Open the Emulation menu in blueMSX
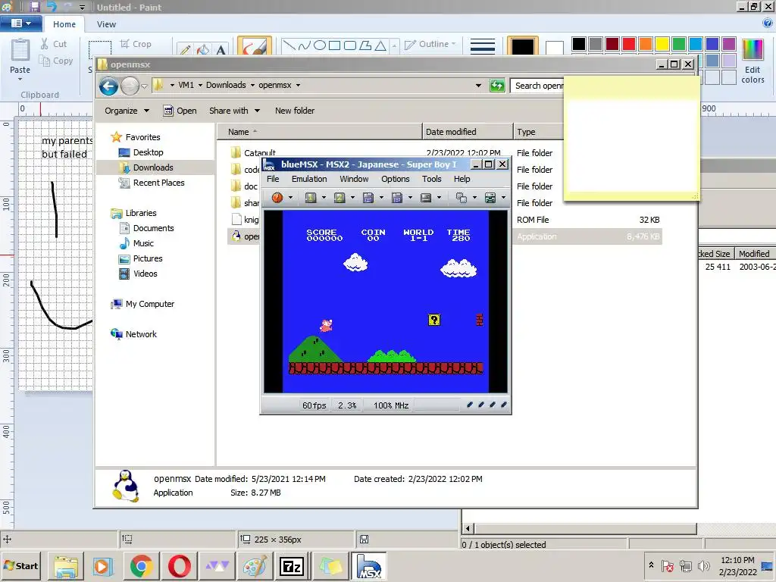 (309, 179)
